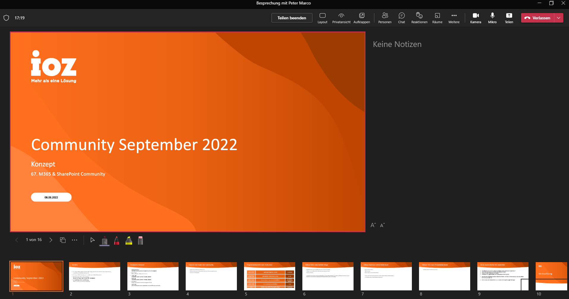Click the slide counter 1 von 16
The image size is (569, 299).
pos(34,240)
